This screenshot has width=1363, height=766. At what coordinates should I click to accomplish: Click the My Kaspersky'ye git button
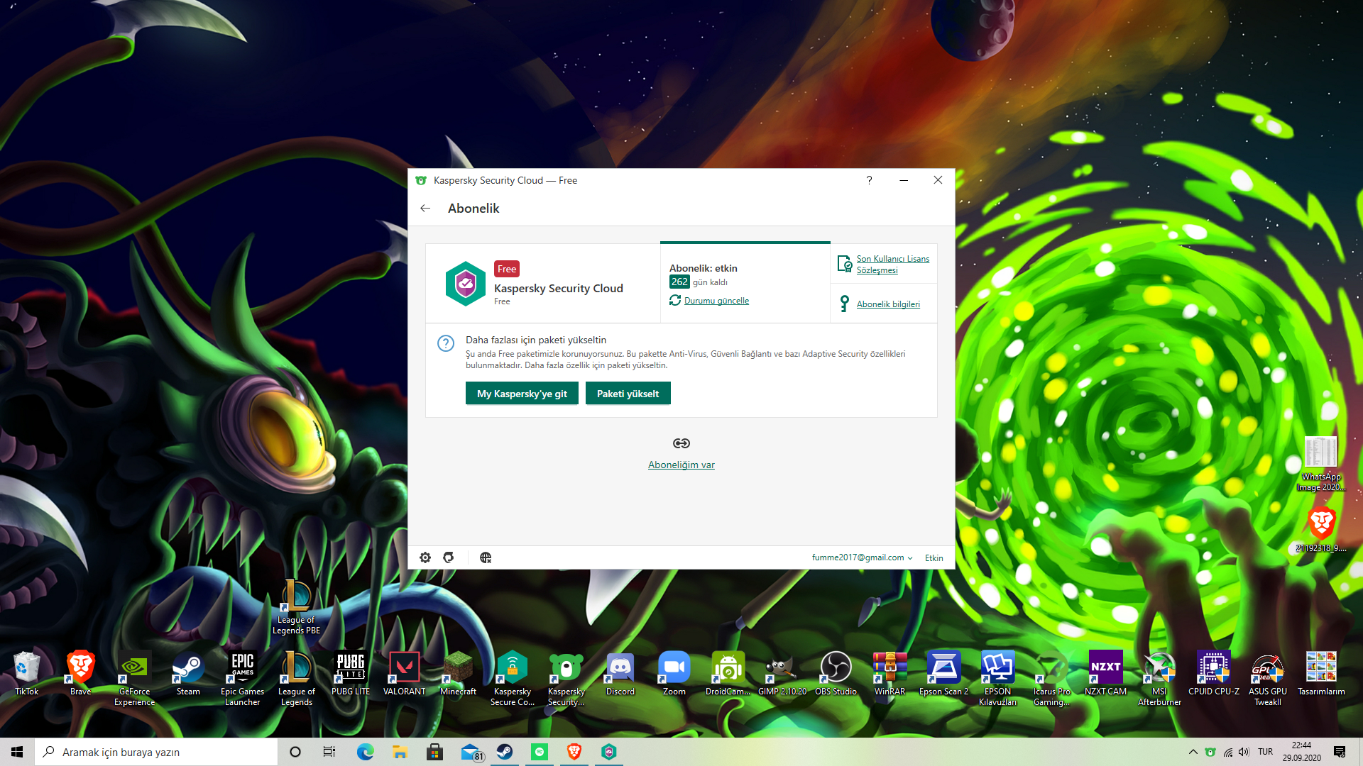pyautogui.click(x=522, y=394)
